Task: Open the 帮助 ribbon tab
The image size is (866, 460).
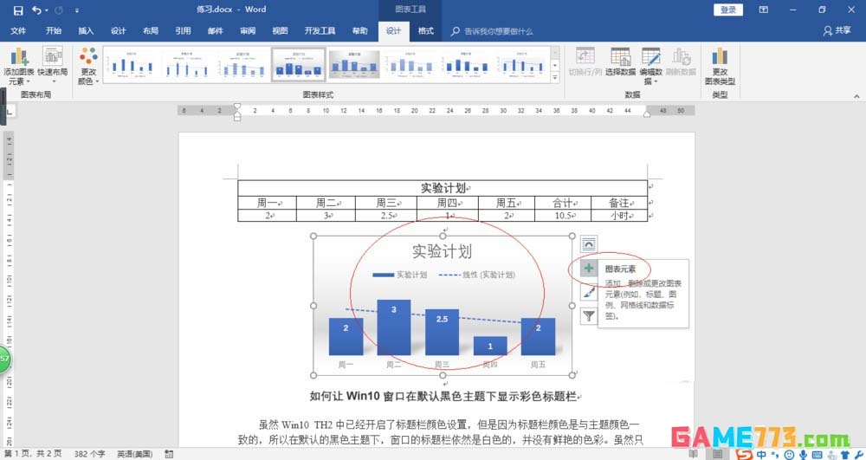Action: [x=360, y=31]
